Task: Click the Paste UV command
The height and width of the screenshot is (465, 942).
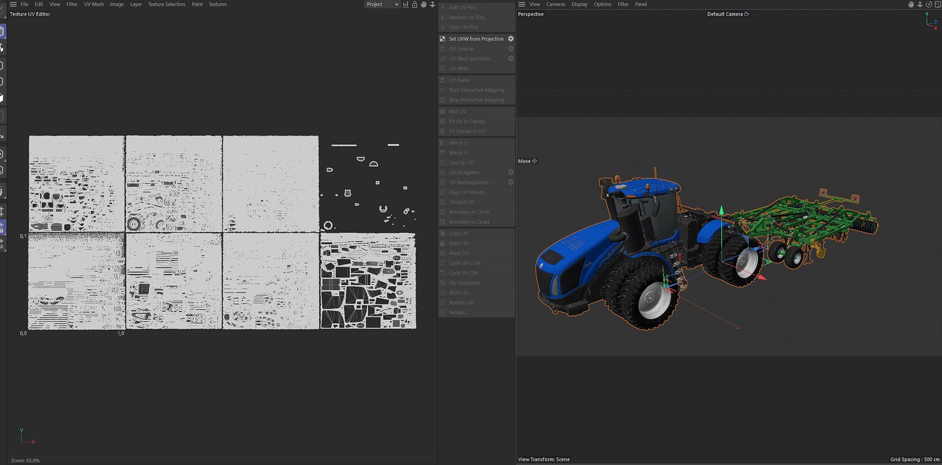Action: pos(476,243)
